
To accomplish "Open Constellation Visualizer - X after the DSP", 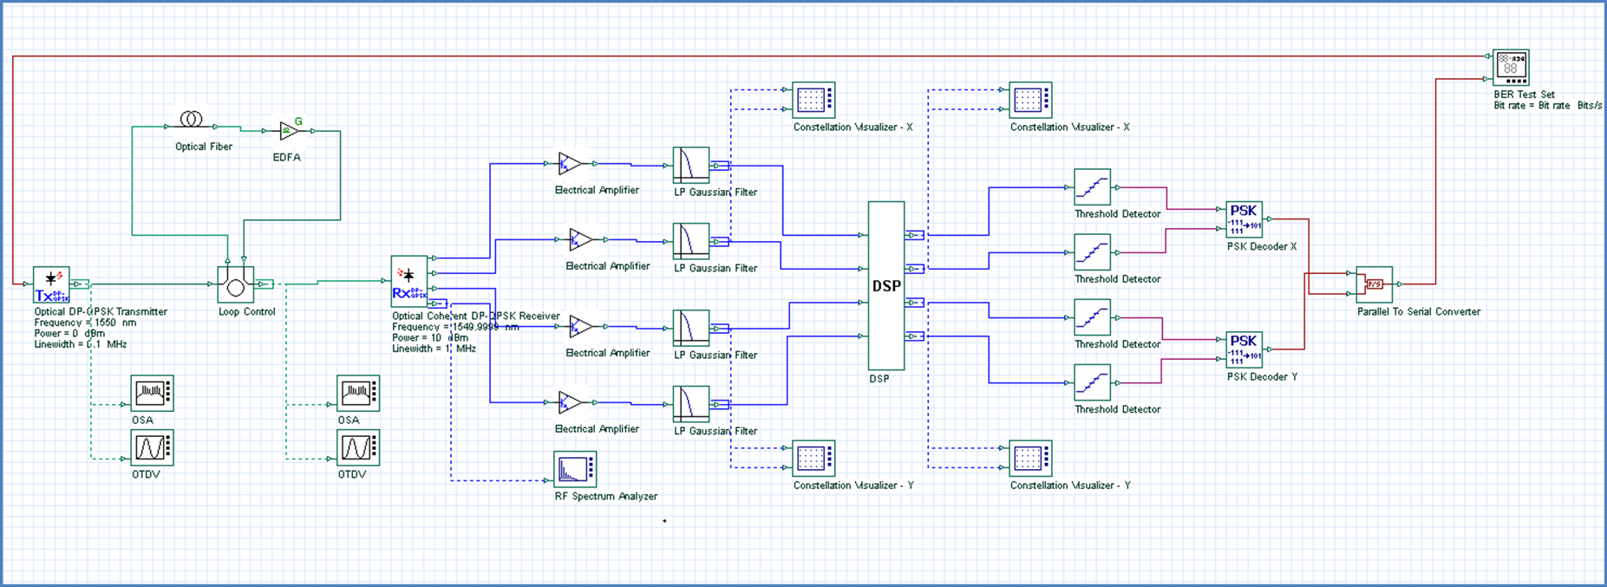I will pyautogui.click(x=1030, y=101).
